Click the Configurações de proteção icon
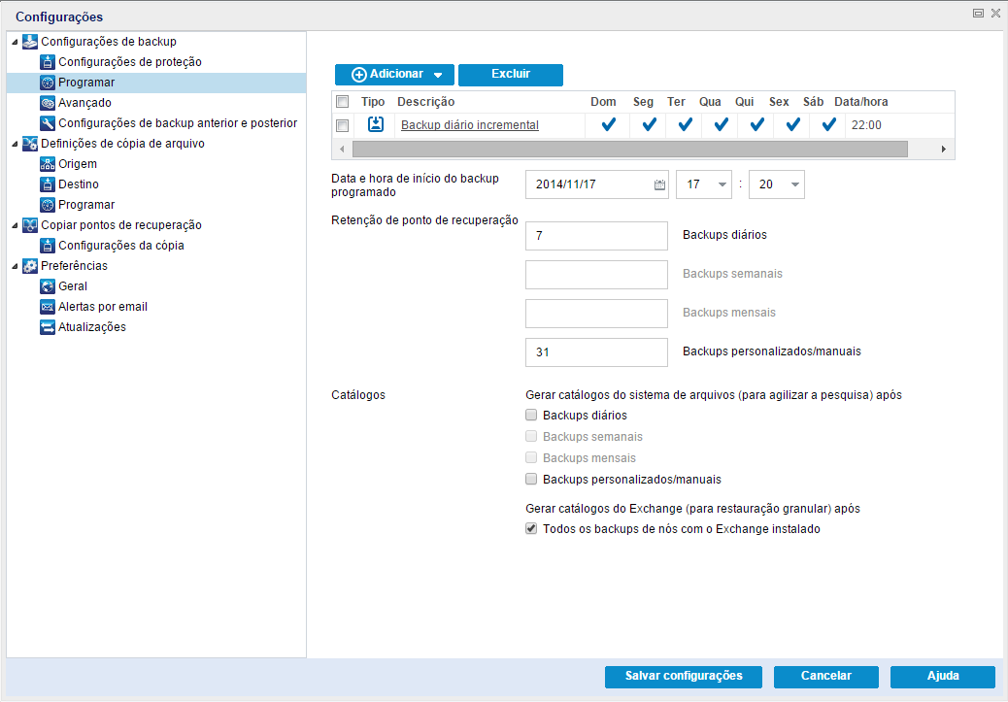Screen dimensions: 1008x702 pos(48,62)
